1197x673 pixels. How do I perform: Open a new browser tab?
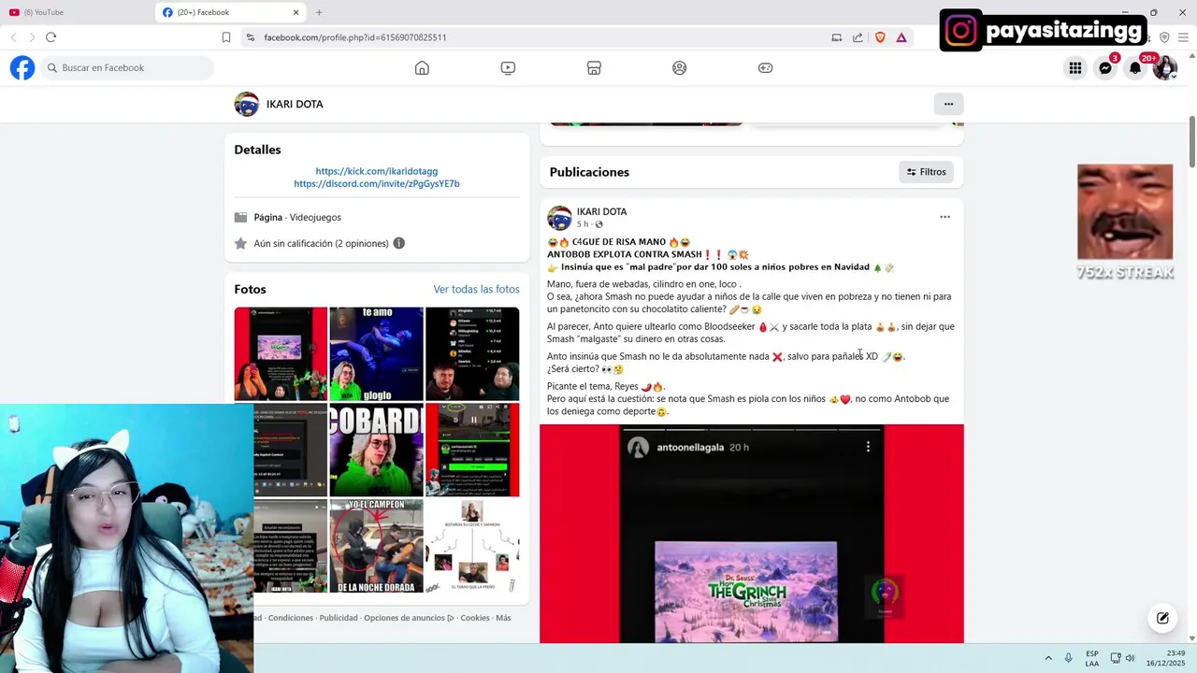[x=319, y=12]
